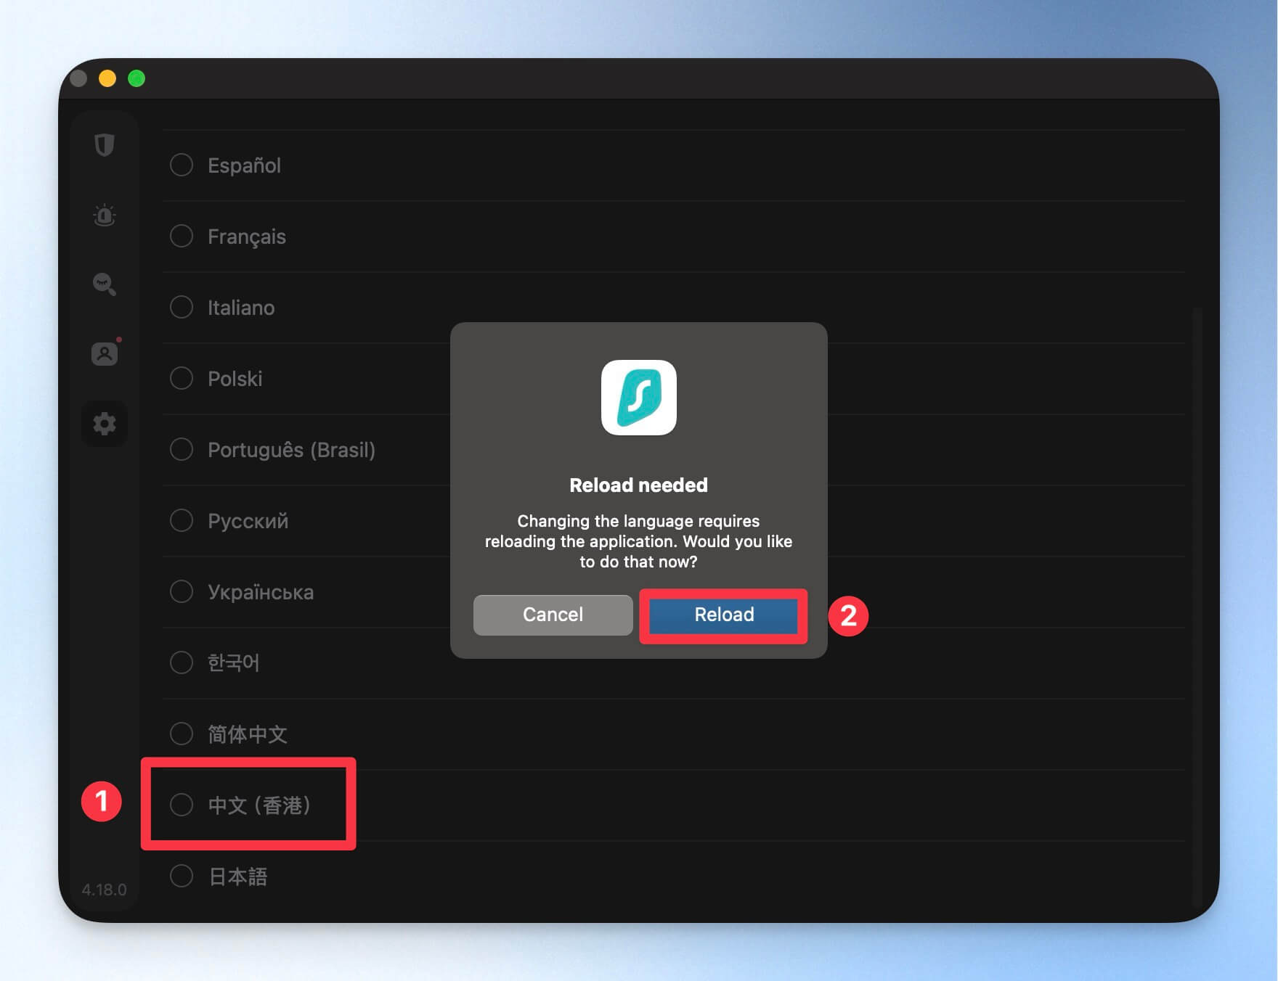Select 中文 (香港) language radio button
Viewport: 1278px width, 981px height.
tap(182, 805)
